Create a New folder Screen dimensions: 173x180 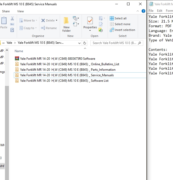[x=66, y=24]
